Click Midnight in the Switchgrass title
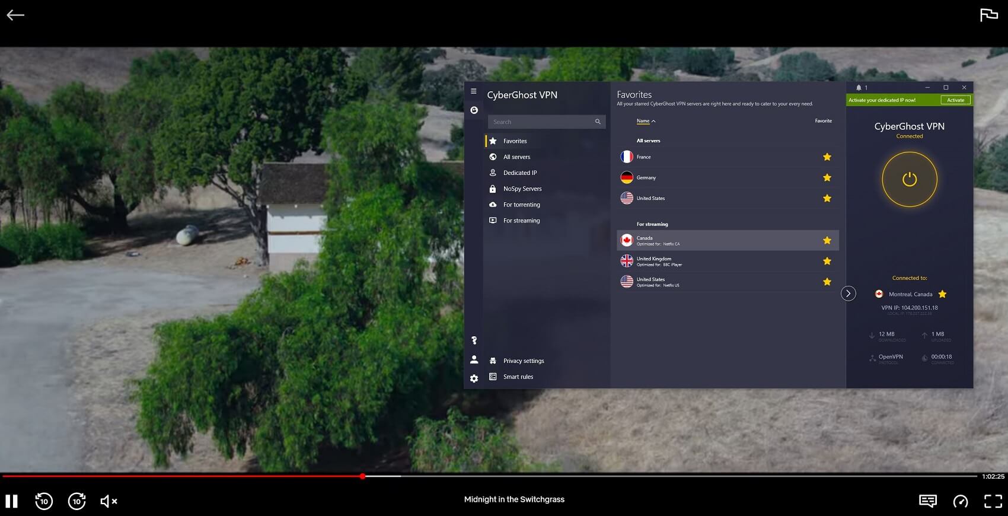 [514, 499]
